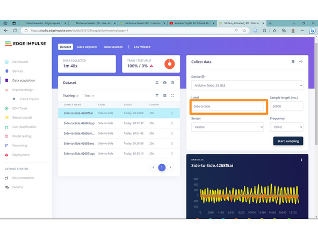Go back with the browser back arrow
This screenshot has width=318, height=239.
(x=6, y=31)
